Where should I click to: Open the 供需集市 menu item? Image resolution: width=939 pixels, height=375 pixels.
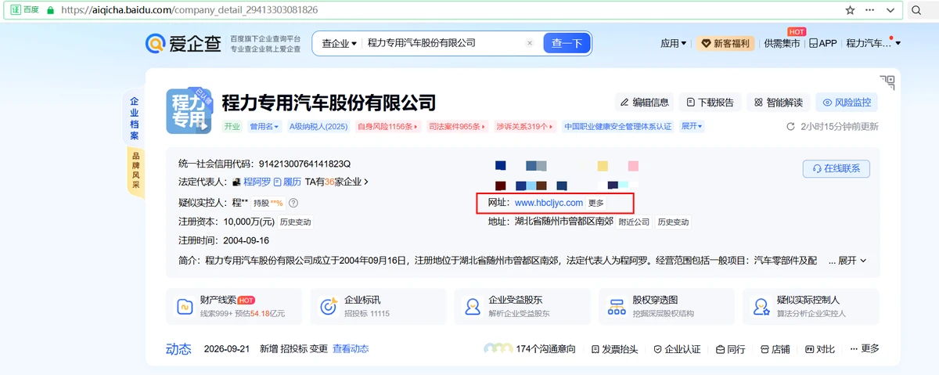(782, 43)
